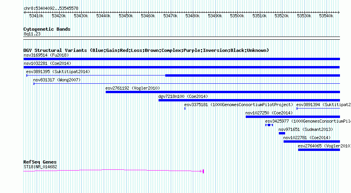Click the 53410k ruler tick label
Viewport: 351px width, 193px height.
36,16
